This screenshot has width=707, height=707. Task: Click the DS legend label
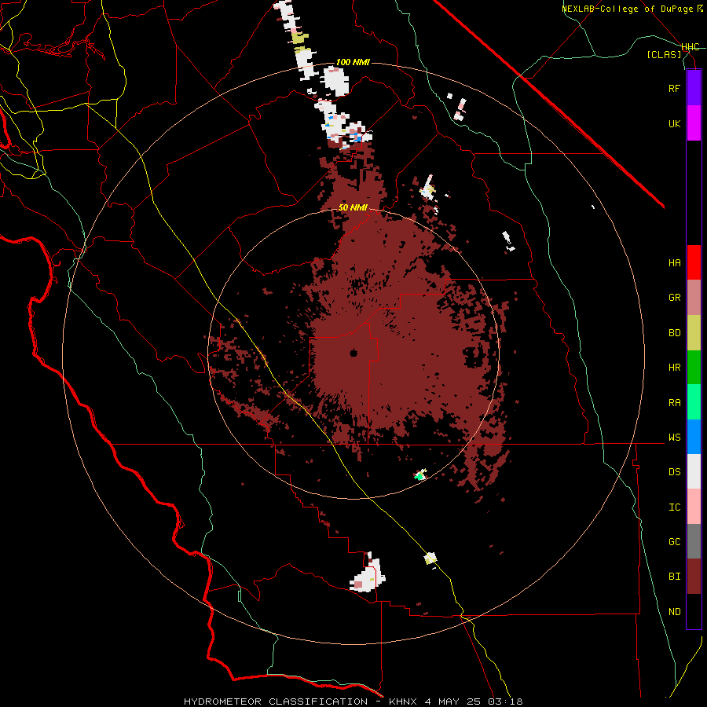coord(674,472)
